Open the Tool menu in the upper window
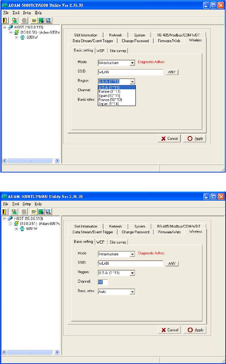226x364 pixels. 16,13
